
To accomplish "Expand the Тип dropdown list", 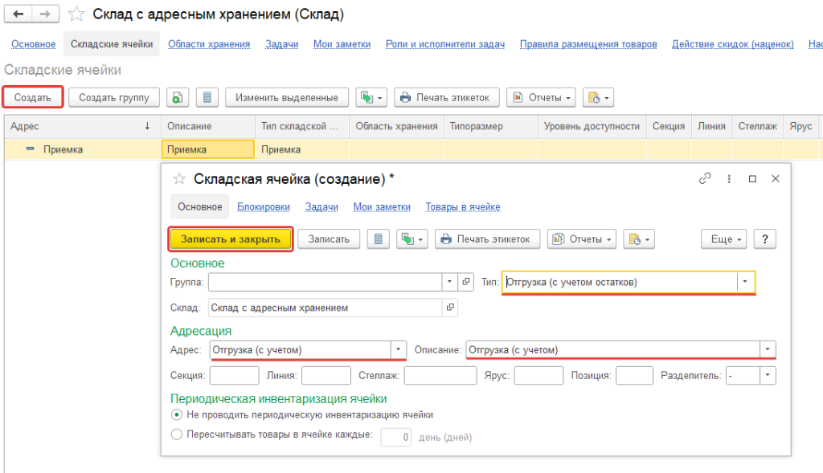I will coord(746,282).
